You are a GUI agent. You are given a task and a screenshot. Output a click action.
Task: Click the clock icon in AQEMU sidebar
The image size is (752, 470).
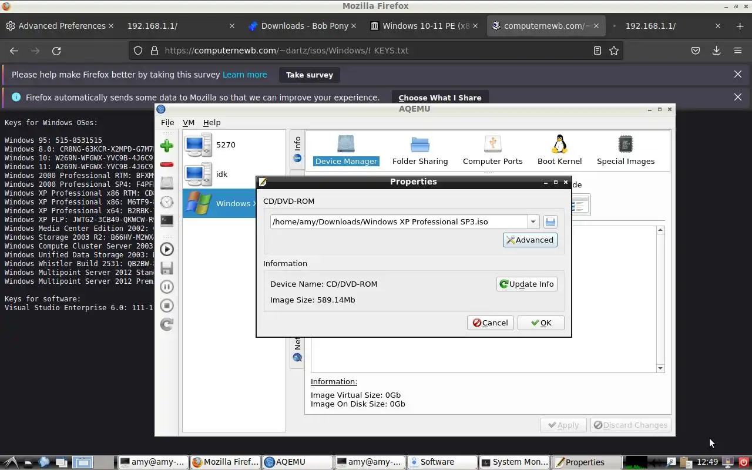pyautogui.click(x=167, y=202)
